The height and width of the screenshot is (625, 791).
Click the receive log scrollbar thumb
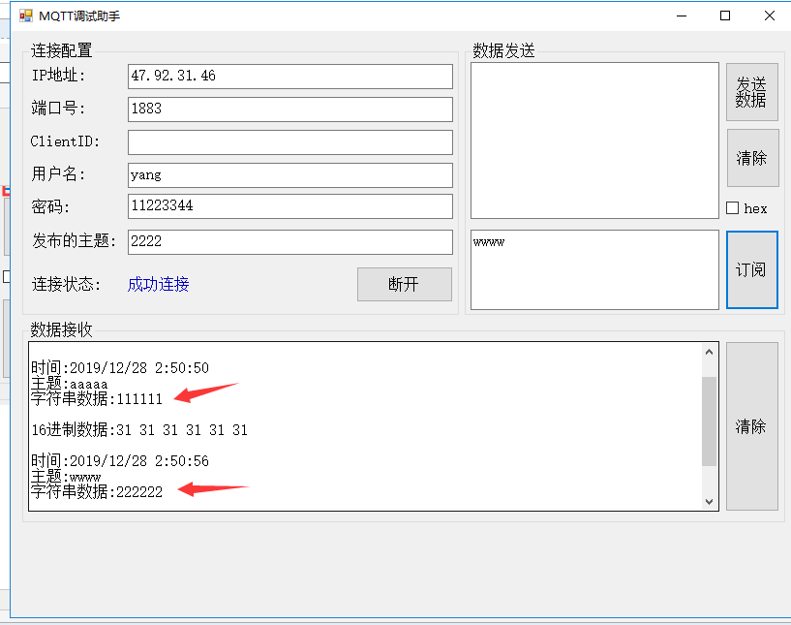tap(709, 422)
